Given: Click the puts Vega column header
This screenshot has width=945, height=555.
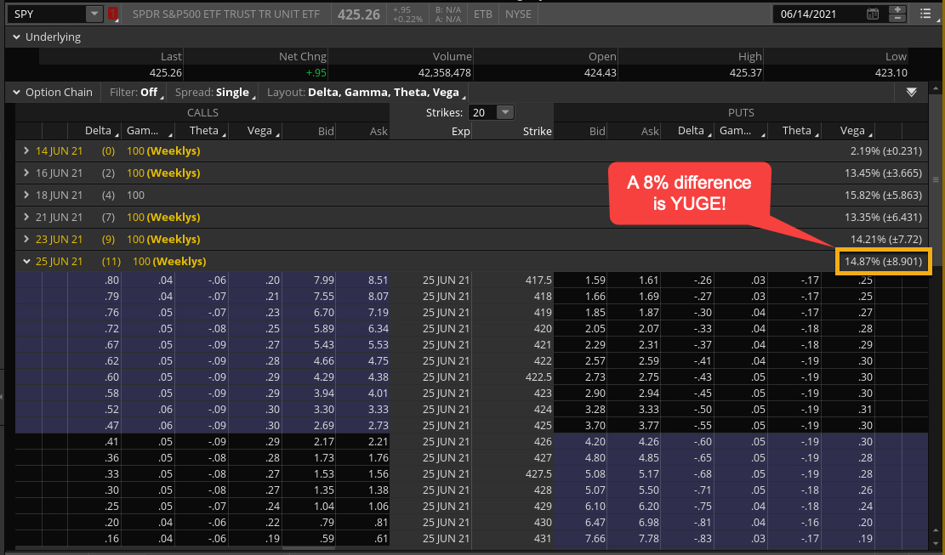Looking at the screenshot, I should point(851,131).
